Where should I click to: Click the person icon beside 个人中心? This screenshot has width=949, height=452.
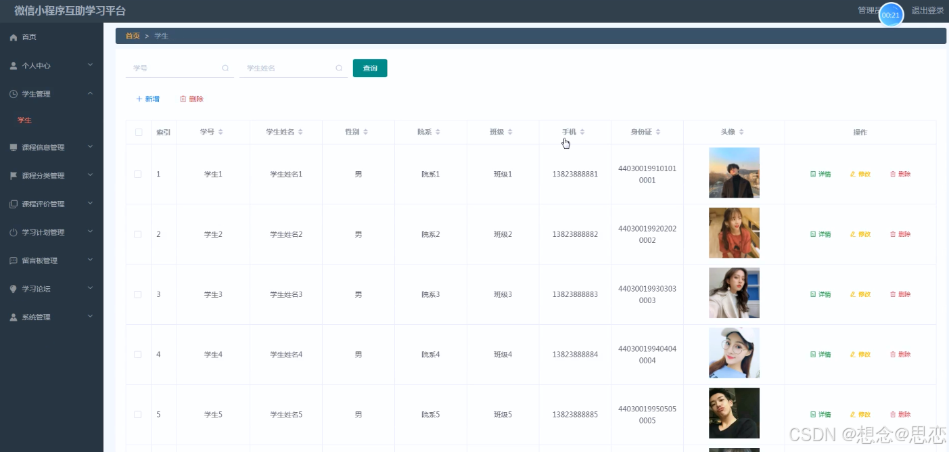click(13, 66)
